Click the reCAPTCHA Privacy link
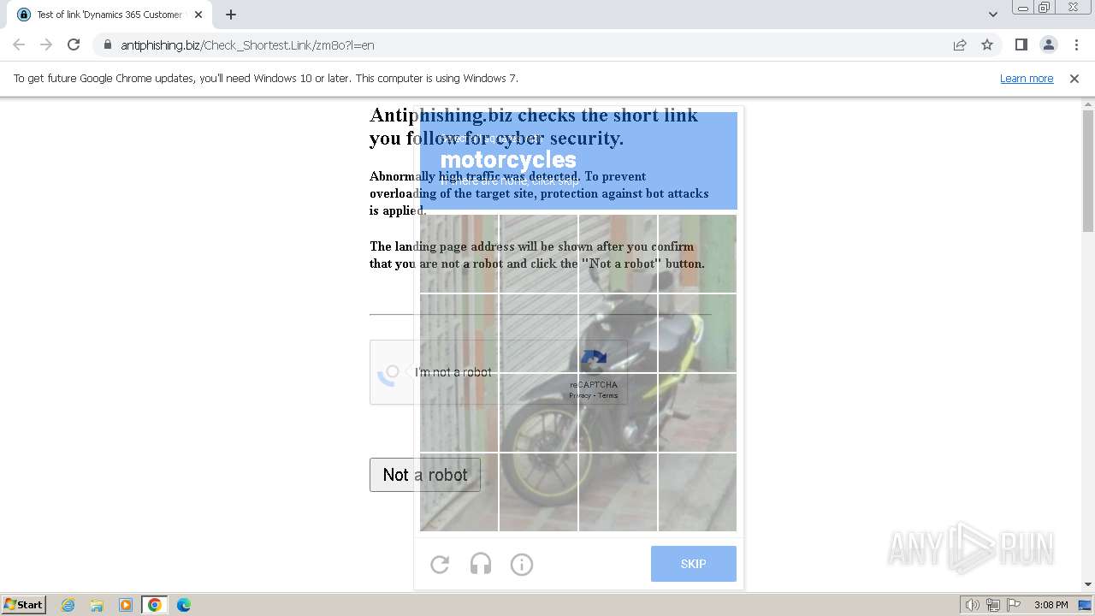Image resolution: width=1095 pixels, height=616 pixels. coord(580,395)
